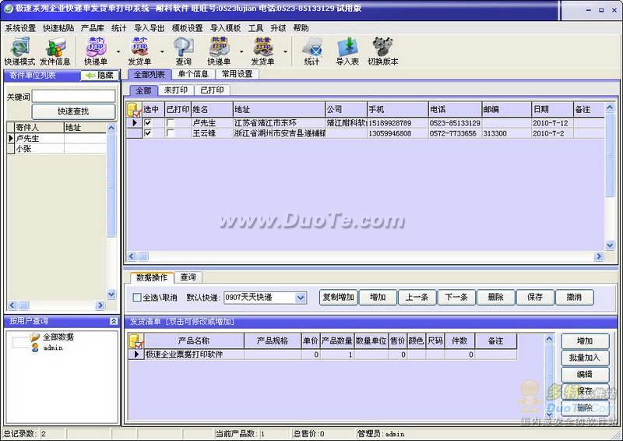
Task: Click sender list scrollbar up arrow
Action: pyautogui.click(x=111, y=128)
